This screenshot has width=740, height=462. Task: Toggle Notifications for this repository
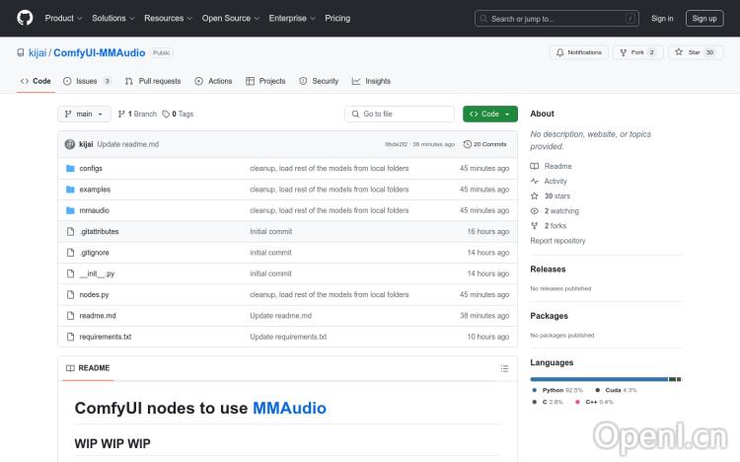[x=579, y=52]
